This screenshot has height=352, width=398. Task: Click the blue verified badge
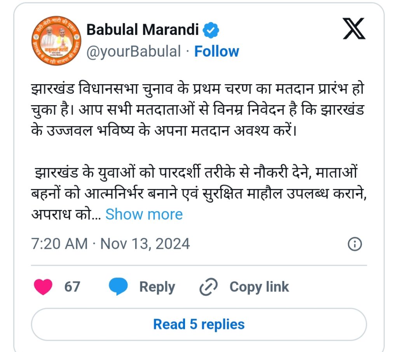(x=211, y=30)
